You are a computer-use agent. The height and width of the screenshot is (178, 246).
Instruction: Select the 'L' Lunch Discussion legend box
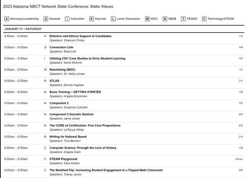click(x=113, y=19)
